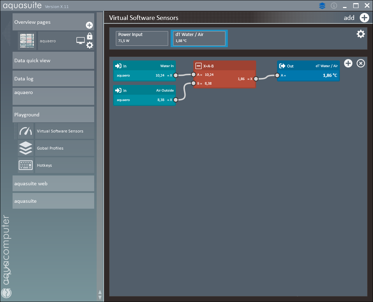This screenshot has width=373, height=302.
Task: Click the output arrow icon on the Out block
Action: [x=282, y=66]
